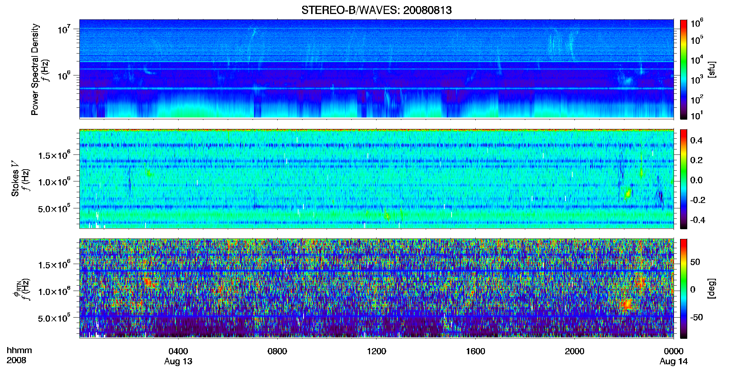753x388 pixels.
Task: Click the [sfu] colorbar unit label
Action: (x=712, y=69)
